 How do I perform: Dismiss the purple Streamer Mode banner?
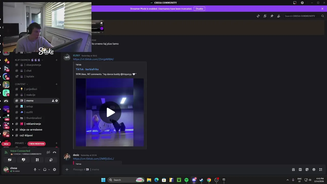[322, 9]
